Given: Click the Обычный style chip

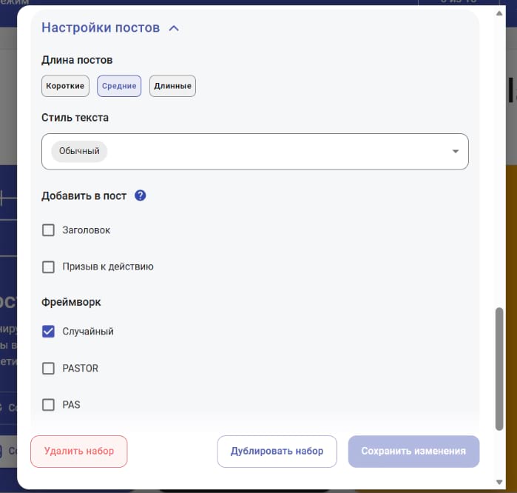Looking at the screenshot, I should pyautogui.click(x=79, y=151).
